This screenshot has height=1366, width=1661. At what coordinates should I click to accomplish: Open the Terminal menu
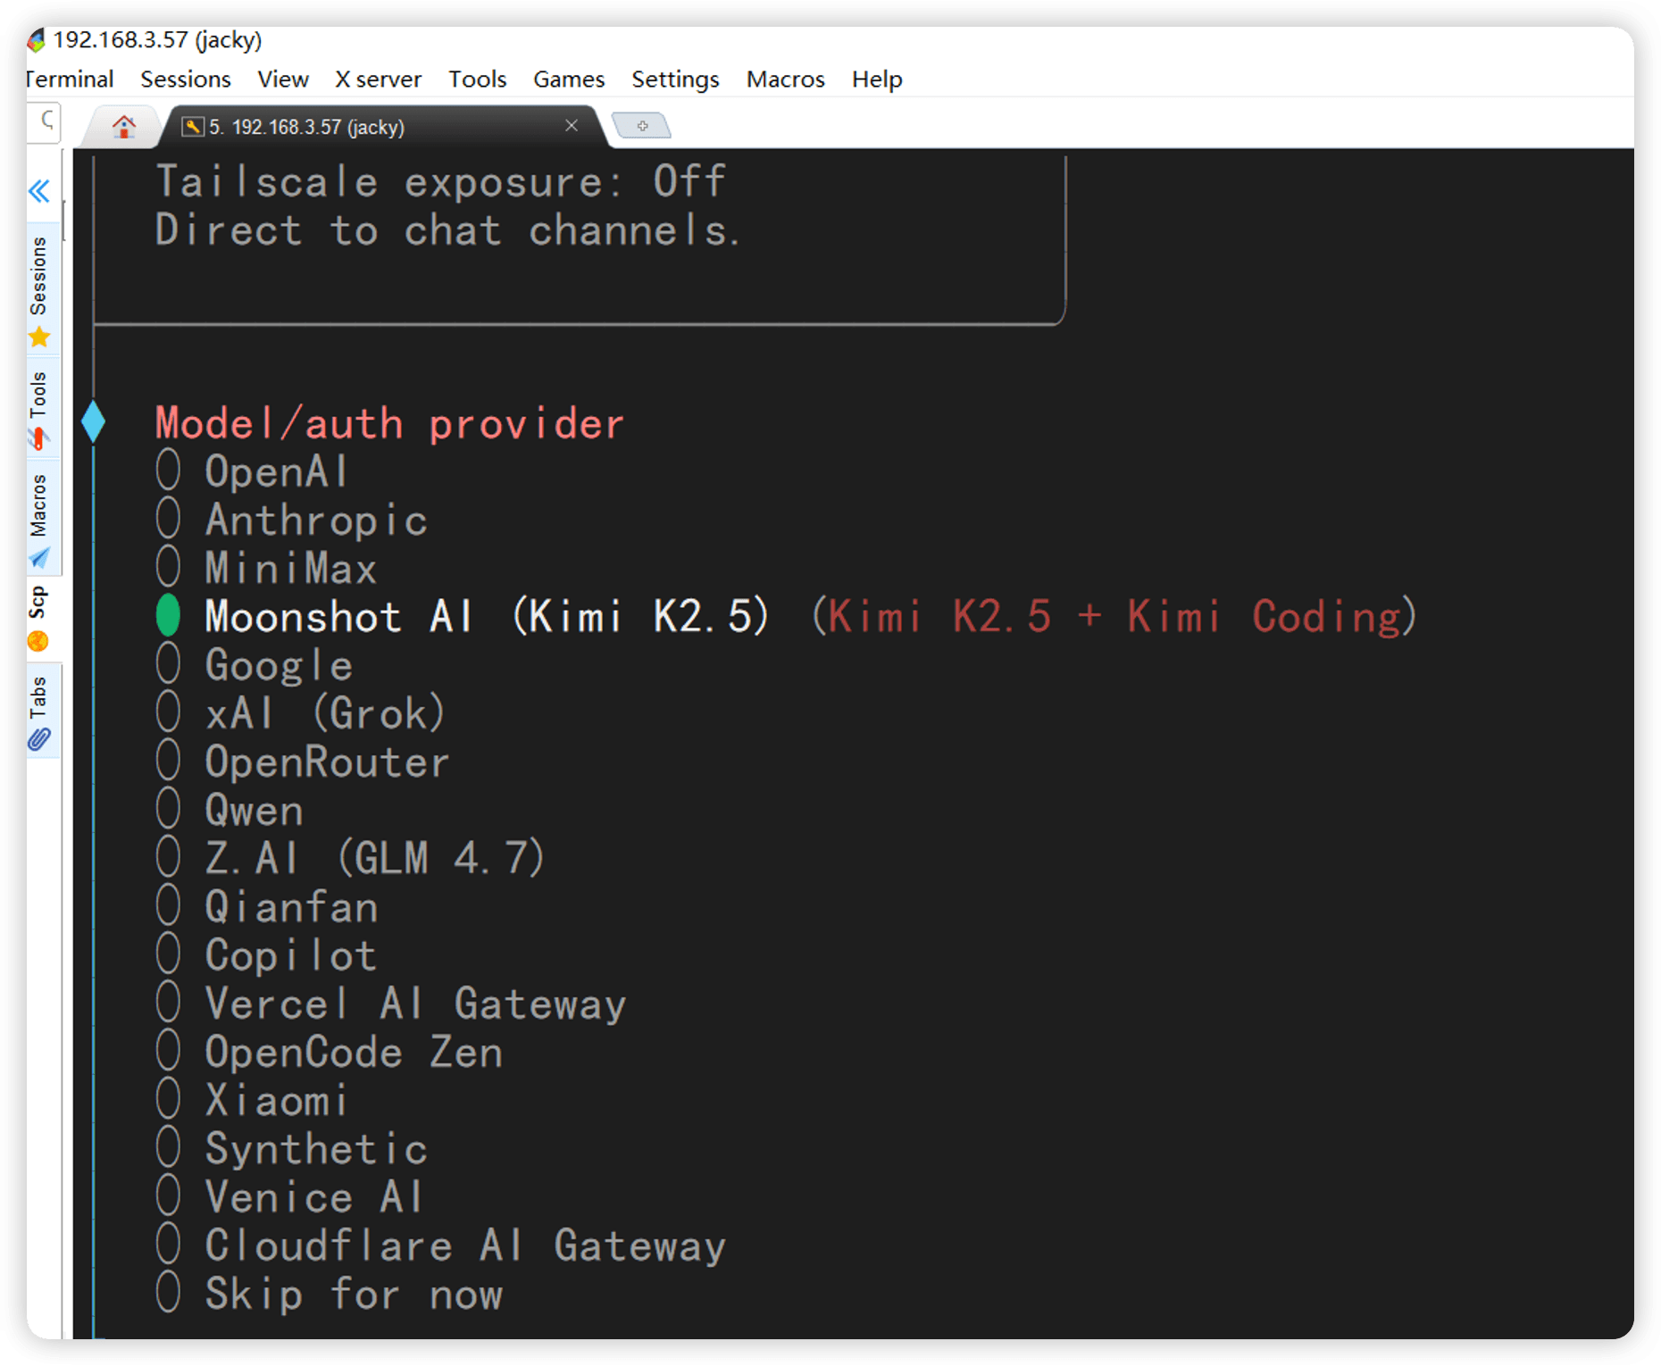(x=71, y=79)
